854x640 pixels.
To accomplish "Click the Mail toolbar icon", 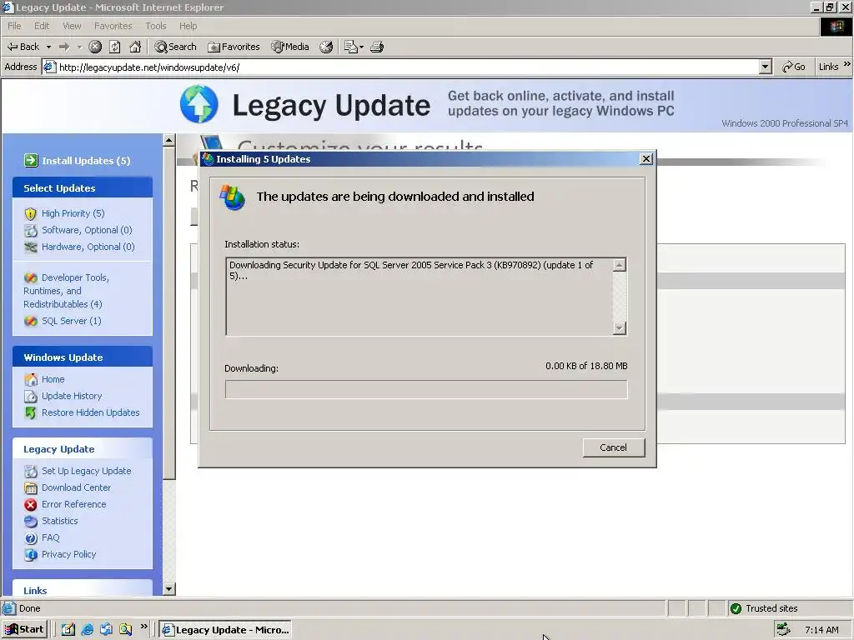I will pyautogui.click(x=351, y=47).
